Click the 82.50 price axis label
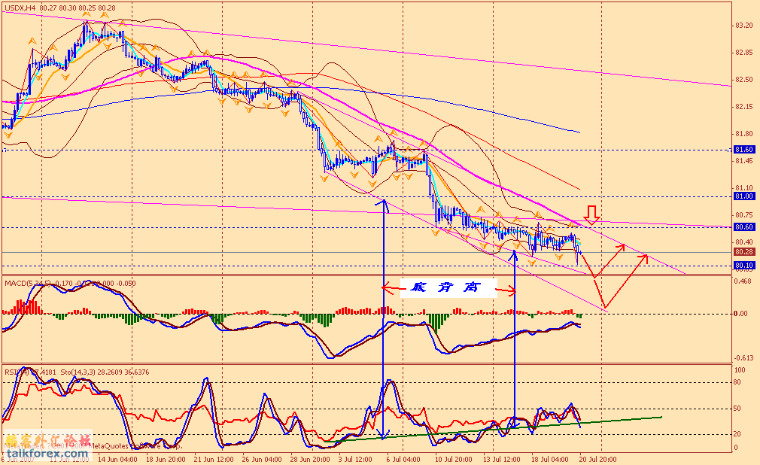Viewport: 760px width, 465px height. [744, 80]
